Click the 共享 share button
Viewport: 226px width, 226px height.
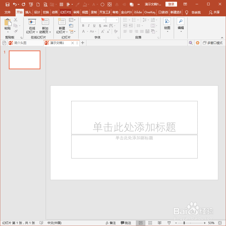click(x=214, y=12)
